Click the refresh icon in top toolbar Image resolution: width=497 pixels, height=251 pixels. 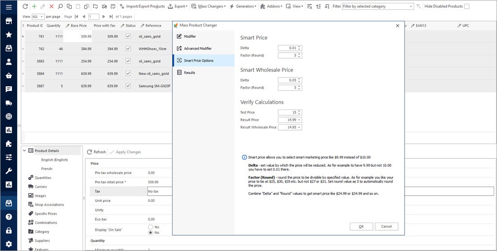tap(25, 6)
